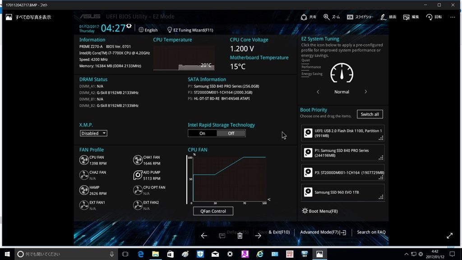The image size is (462, 260).
Task: Open the more options (…) menu in Photos
Action: pos(453,17)
